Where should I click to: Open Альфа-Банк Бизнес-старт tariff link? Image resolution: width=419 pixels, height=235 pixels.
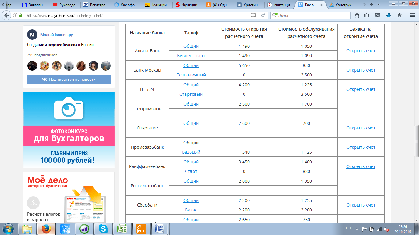[x=191, y=56]
